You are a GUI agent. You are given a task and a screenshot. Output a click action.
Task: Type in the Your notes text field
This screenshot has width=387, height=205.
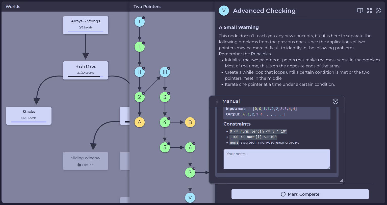point(277,159)
